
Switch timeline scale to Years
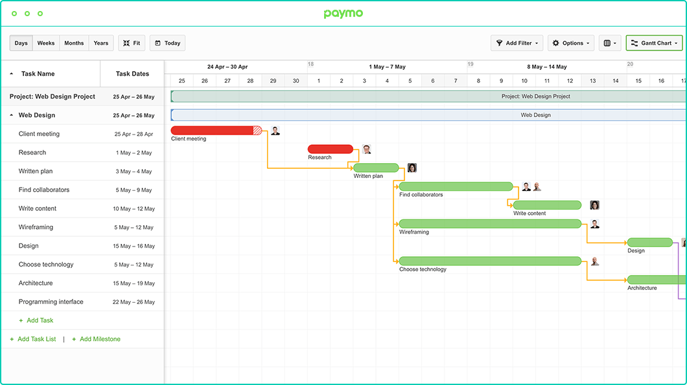pos(100,43)
